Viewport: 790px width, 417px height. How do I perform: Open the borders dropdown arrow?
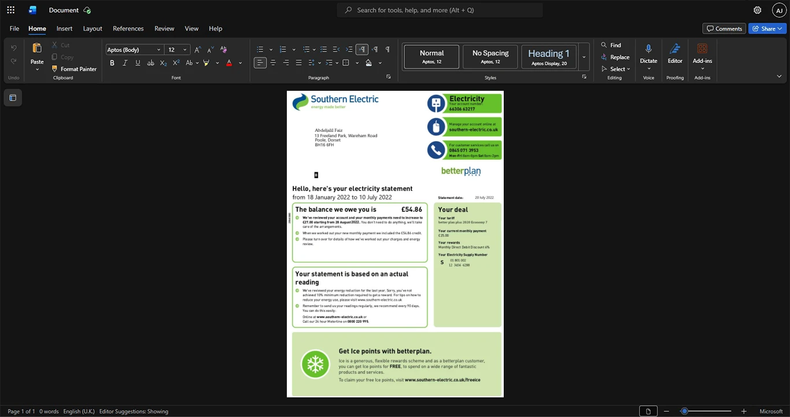(357, 63)
